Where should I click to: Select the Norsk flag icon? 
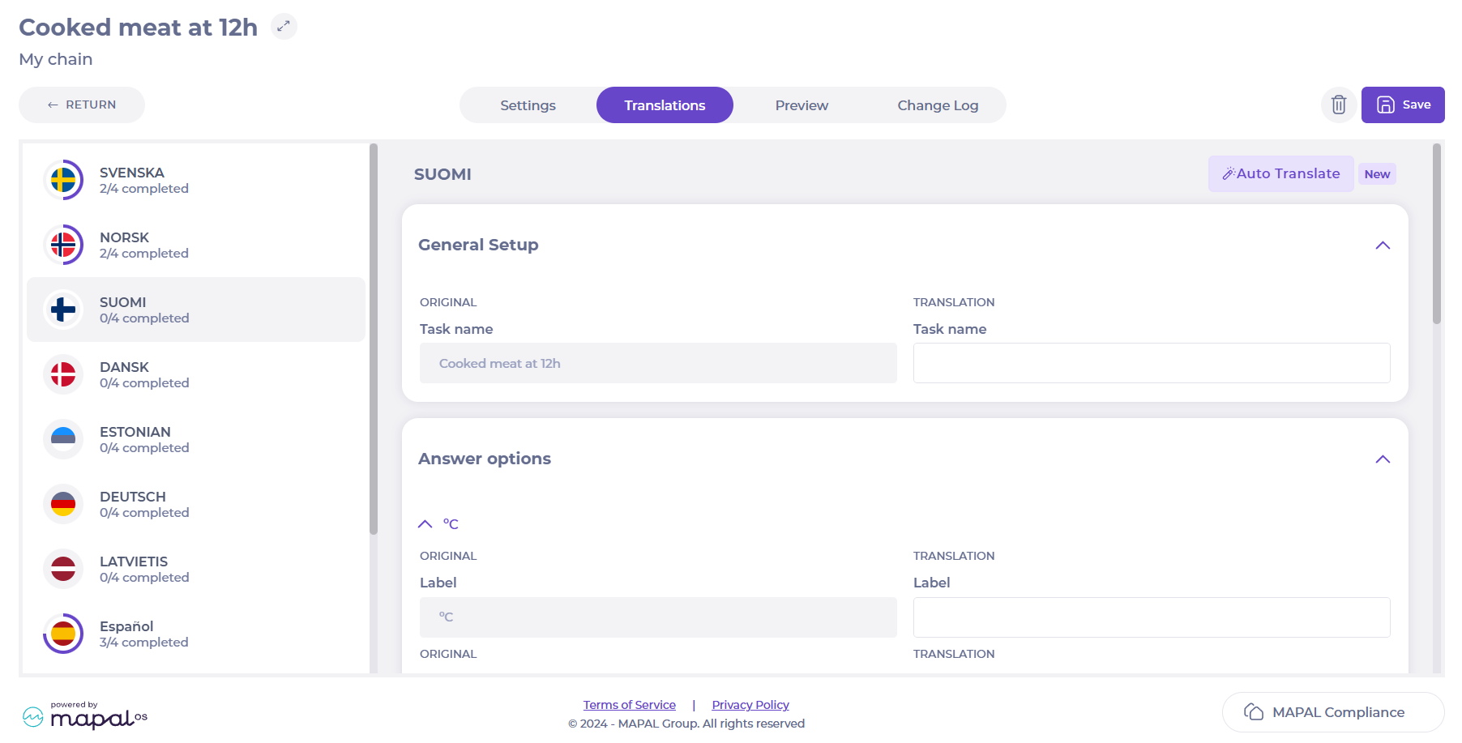pyautogui.click(x=63, y=245)
